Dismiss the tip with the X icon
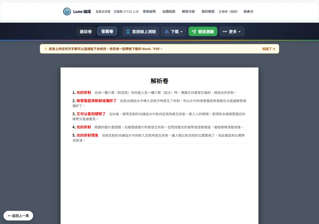This screenshot has height=224, width=319. 274,49
